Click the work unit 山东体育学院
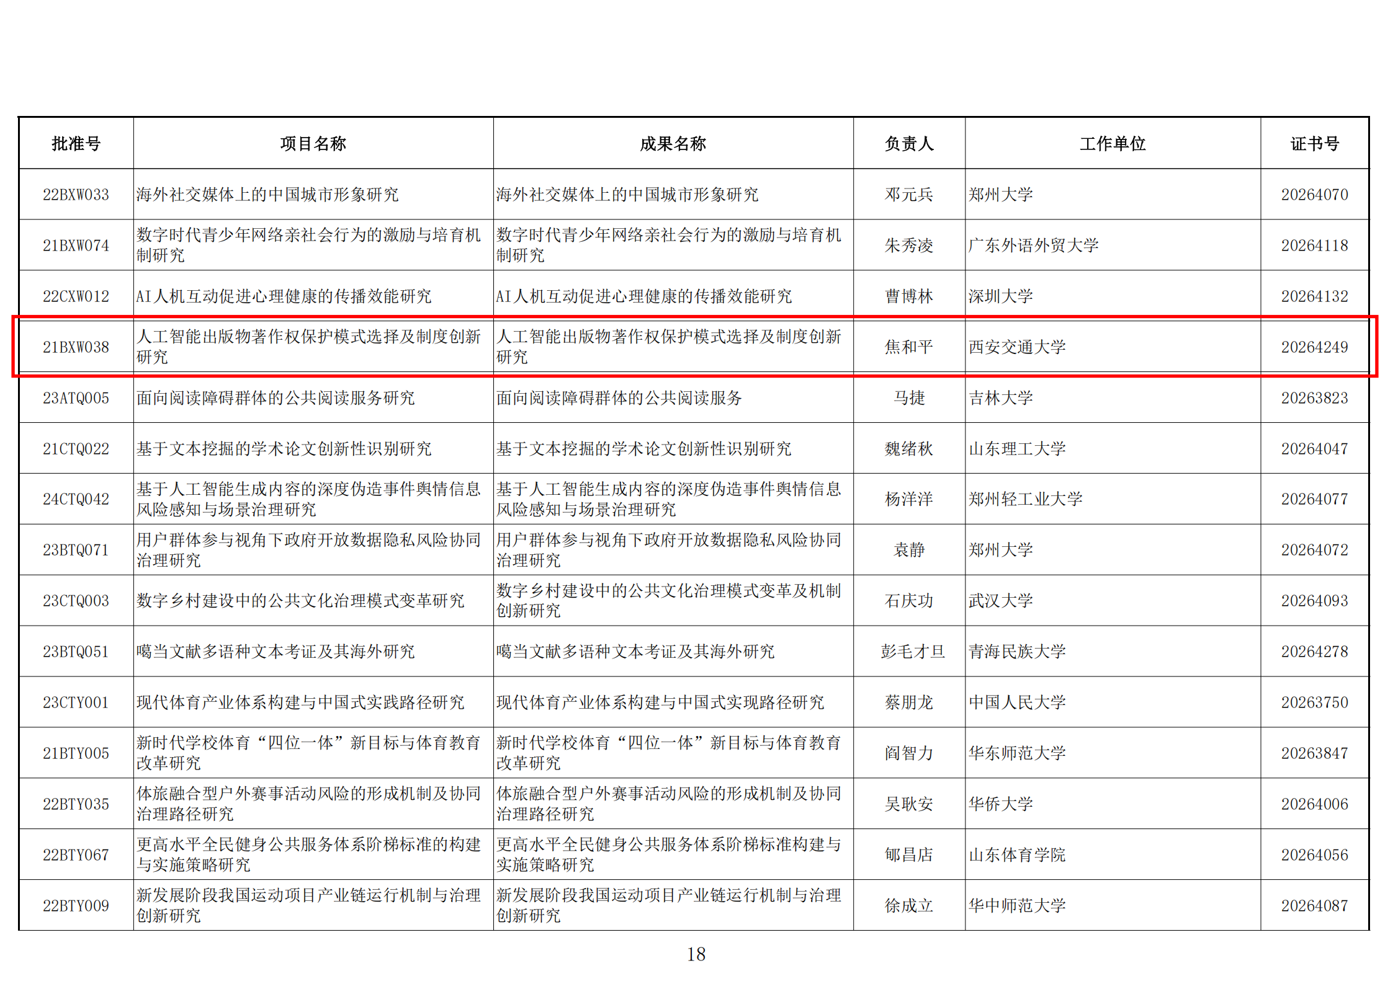1393x984 pixels. tap(1017, 855)
